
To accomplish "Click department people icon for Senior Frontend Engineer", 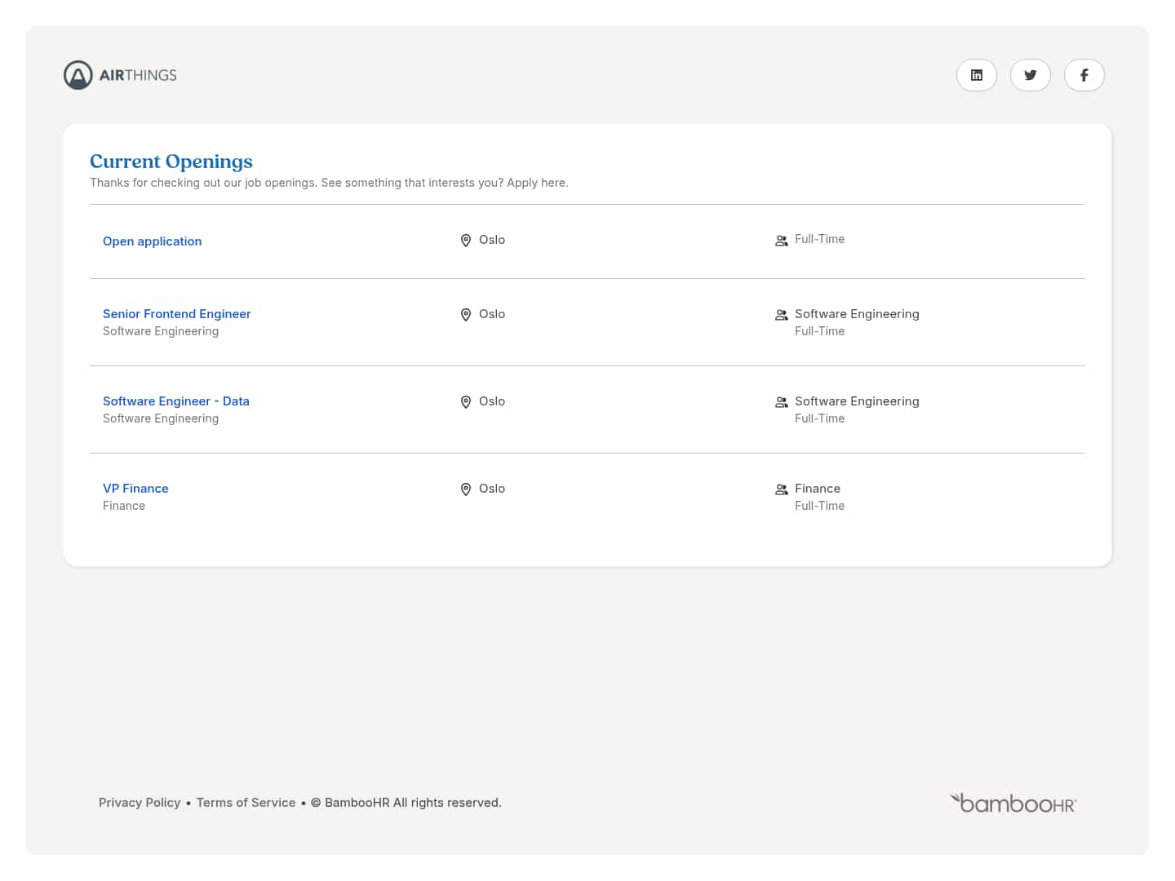I will point(781,315).
